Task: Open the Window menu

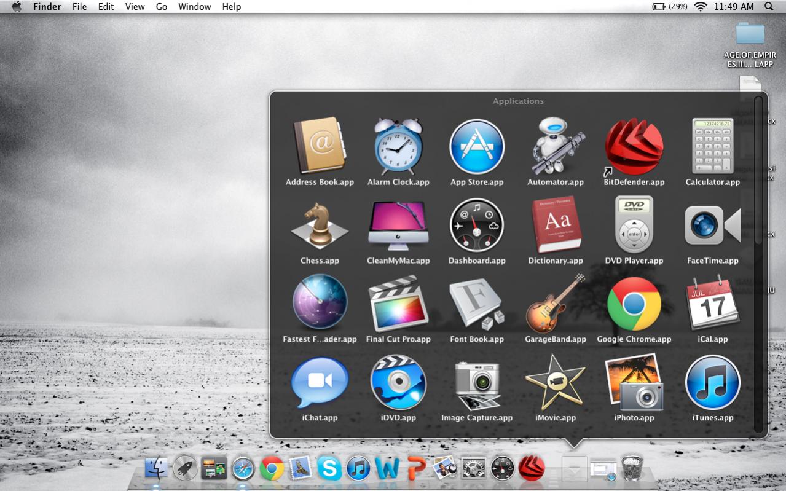Action: 194,7
